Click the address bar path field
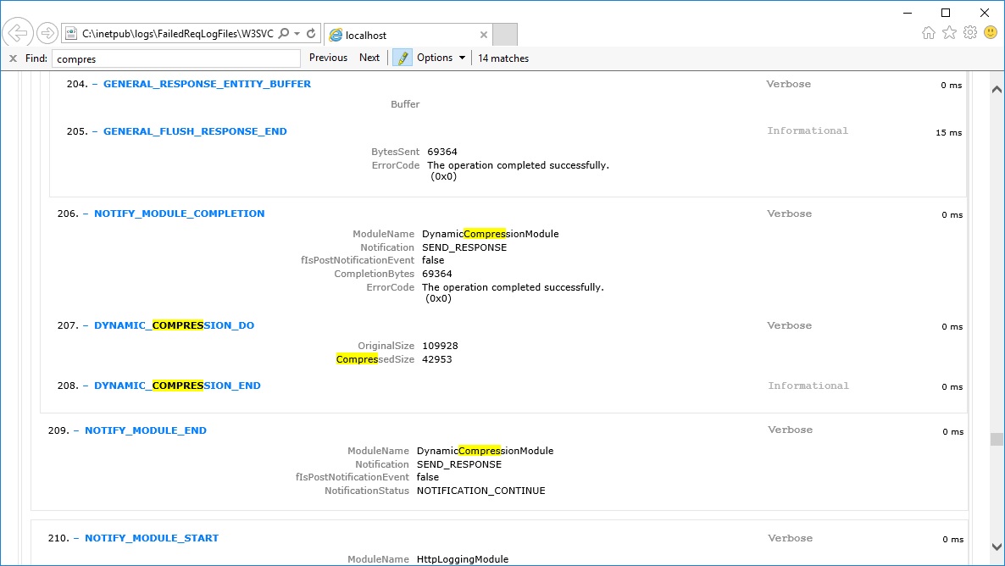 pyautogui.click(x=178, y=33)
